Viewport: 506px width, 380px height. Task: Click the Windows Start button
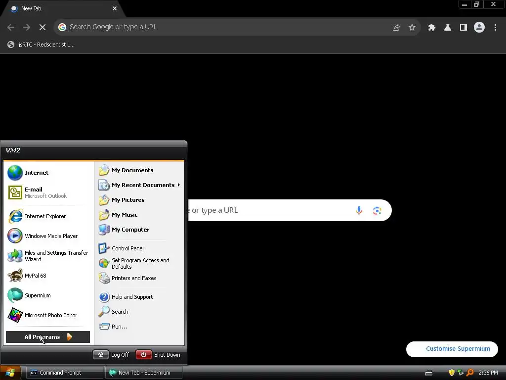tap(10, 373)
